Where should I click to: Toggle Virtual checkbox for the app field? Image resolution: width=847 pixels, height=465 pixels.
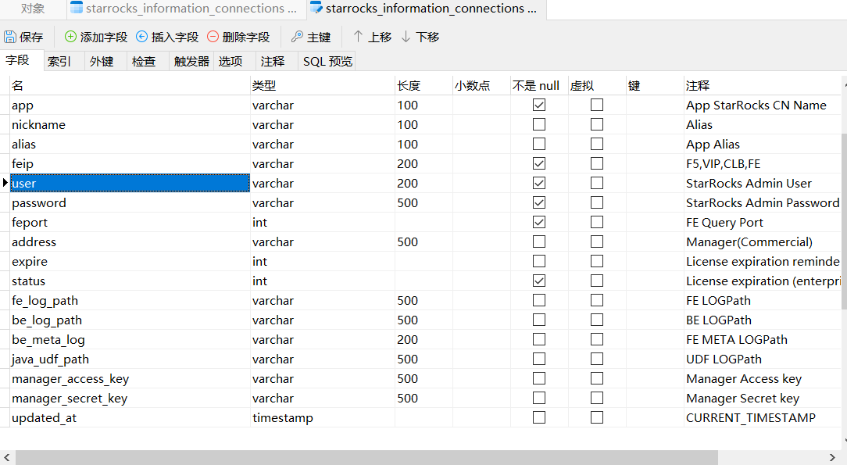(597, 105)
